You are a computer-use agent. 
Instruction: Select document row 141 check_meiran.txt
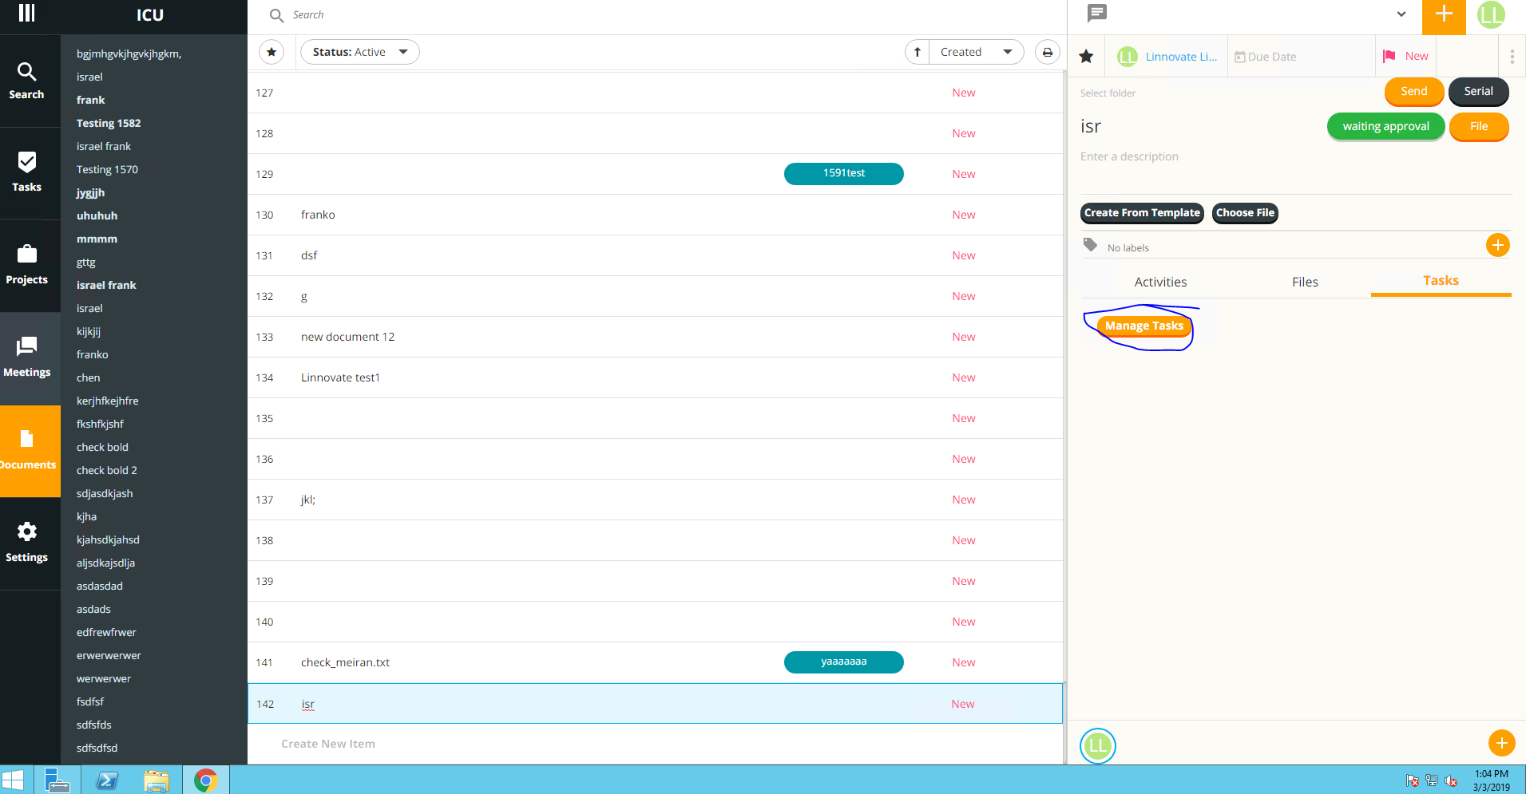click(x=655, y=662)
